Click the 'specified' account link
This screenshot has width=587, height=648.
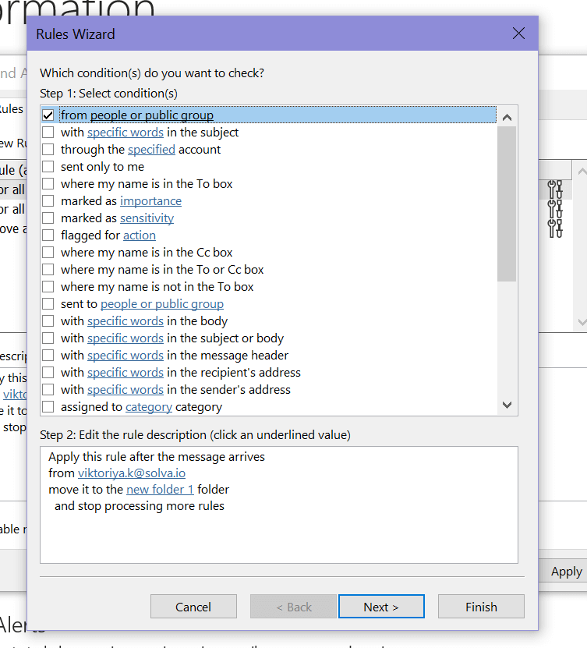click(x=151, y=150)
